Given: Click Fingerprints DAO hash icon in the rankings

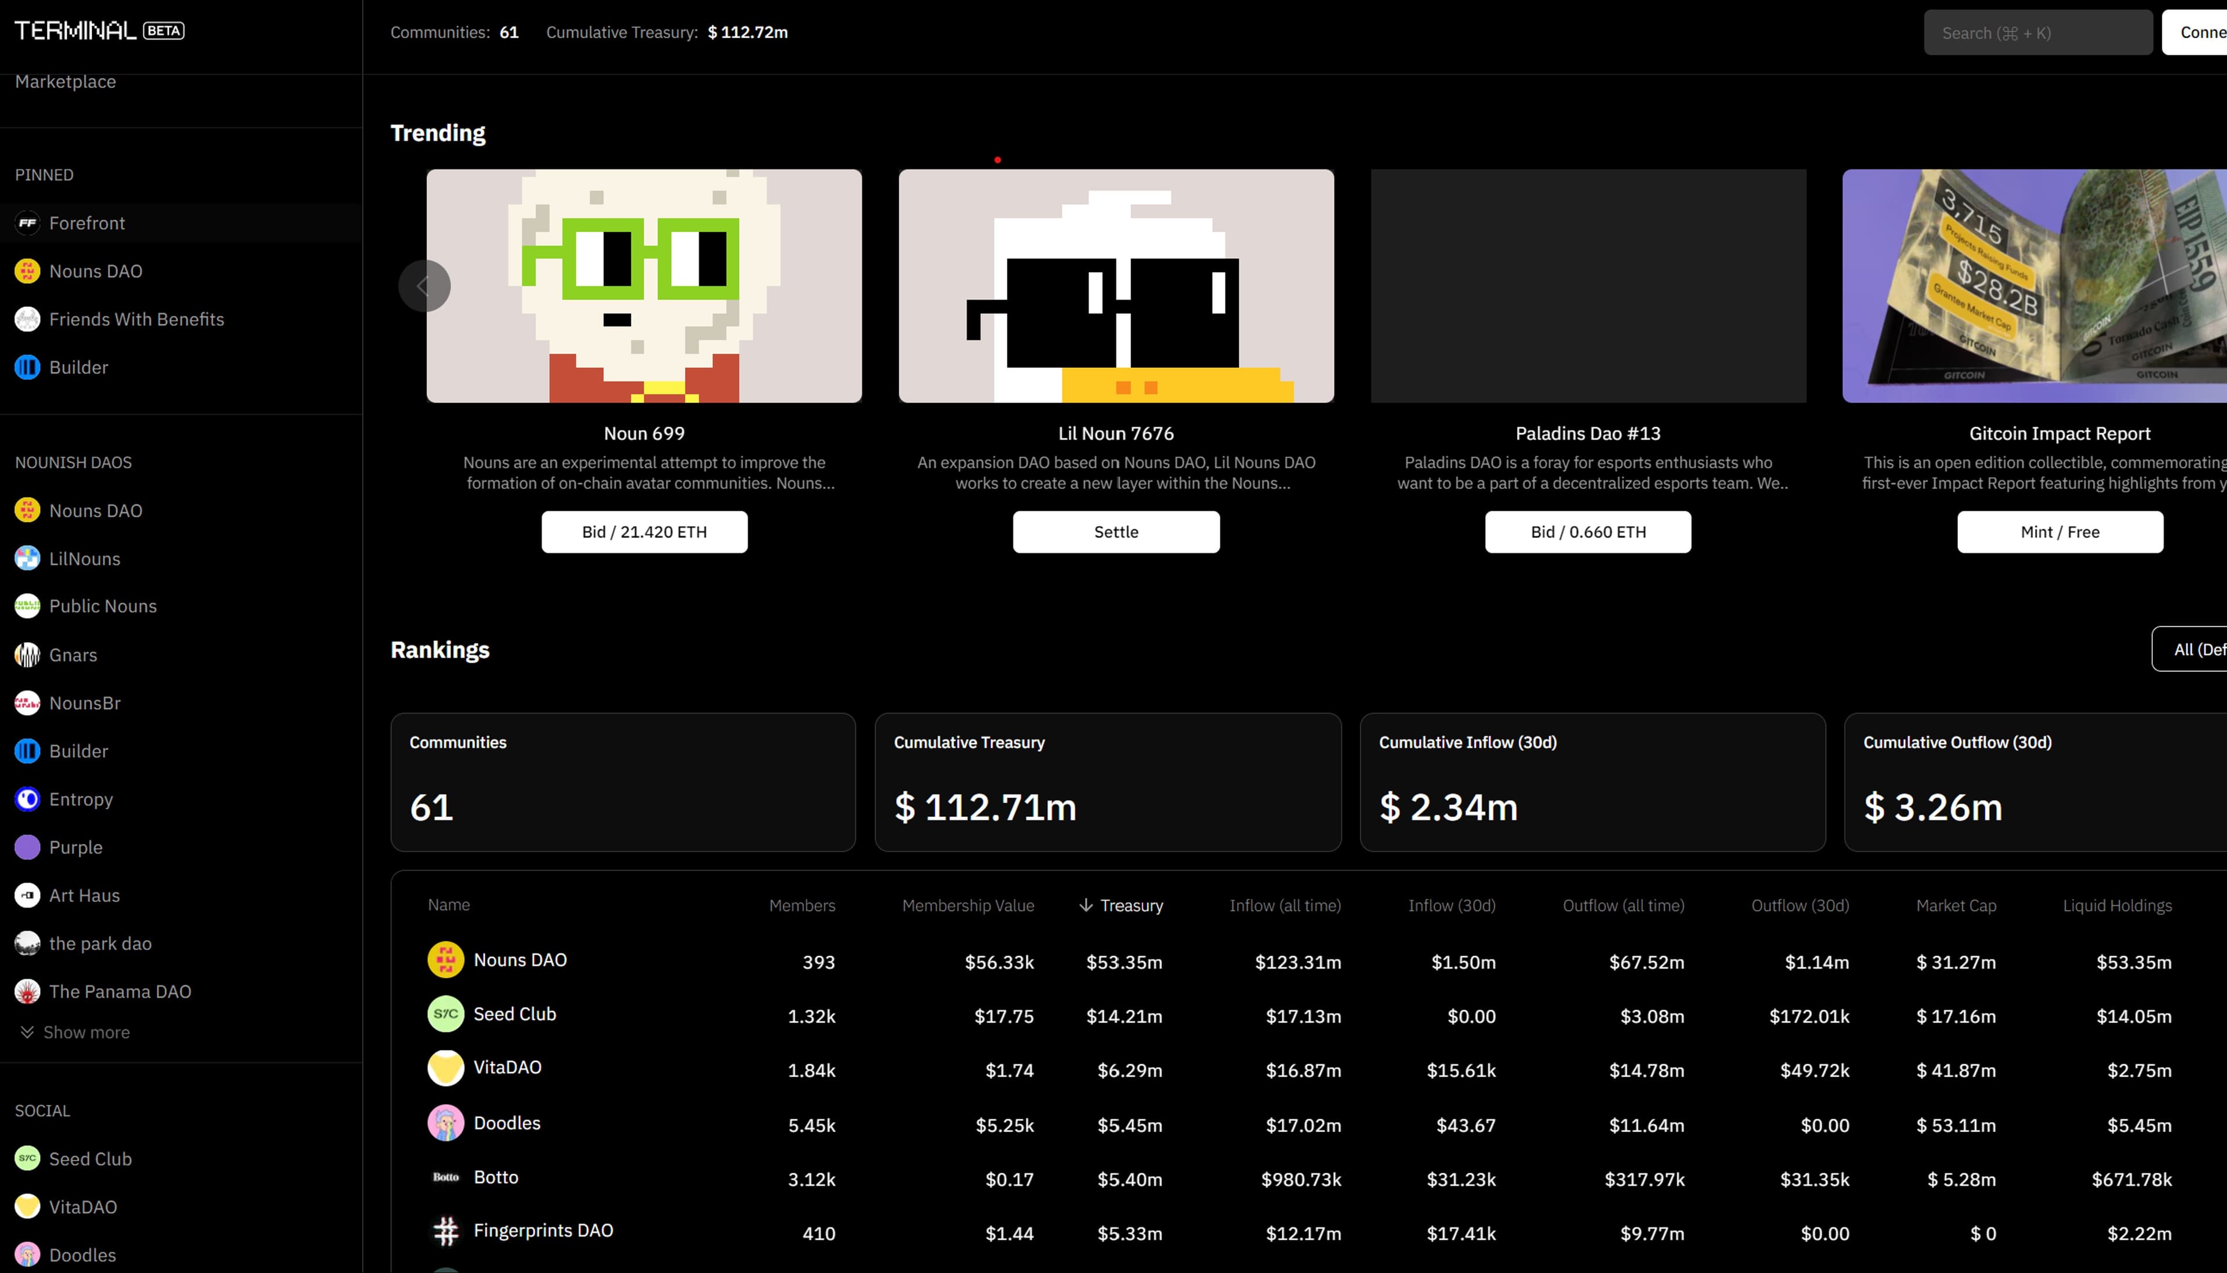Looking at the screenshot, I should [x=446, y=1232].
